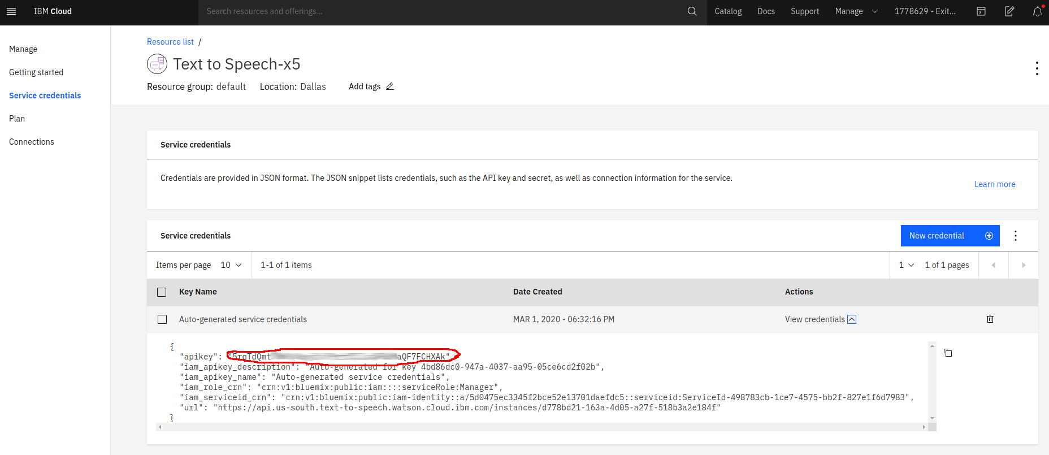
Task: Sort by the Key Name column header
Action: (198, 292)
